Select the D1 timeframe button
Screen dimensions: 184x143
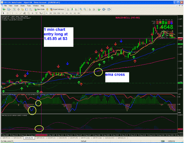click(71, 13)
